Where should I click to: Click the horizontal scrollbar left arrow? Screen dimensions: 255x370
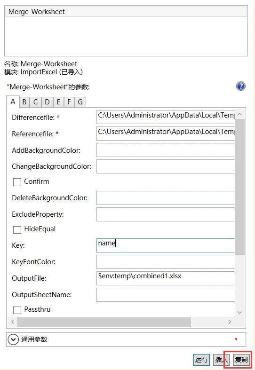(13, 322)
